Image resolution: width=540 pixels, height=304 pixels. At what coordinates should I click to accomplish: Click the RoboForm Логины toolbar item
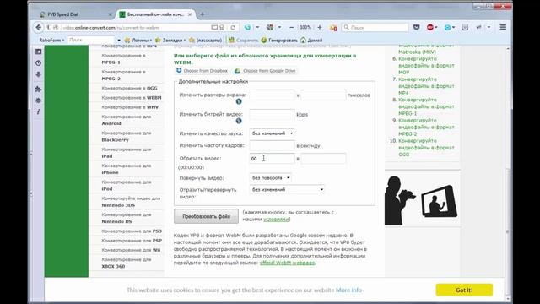(x=138, y=40)
